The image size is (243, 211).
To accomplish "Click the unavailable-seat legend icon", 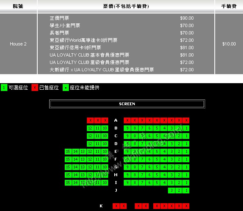I will pos(66,88).
